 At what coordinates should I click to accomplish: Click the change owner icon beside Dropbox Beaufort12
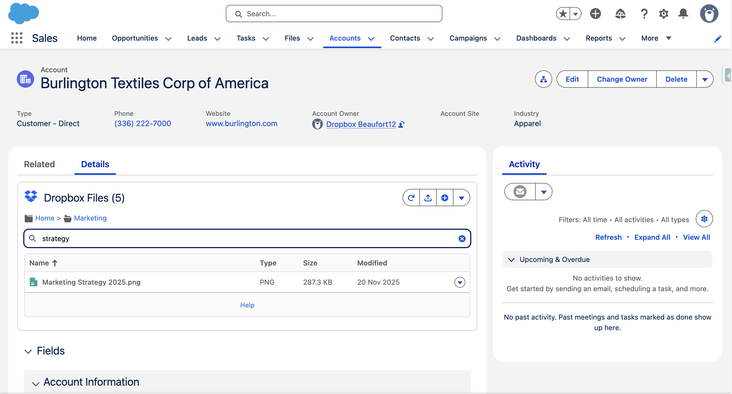point(401,124)
